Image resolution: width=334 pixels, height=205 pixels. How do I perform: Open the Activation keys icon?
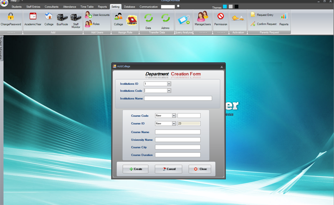238,18
